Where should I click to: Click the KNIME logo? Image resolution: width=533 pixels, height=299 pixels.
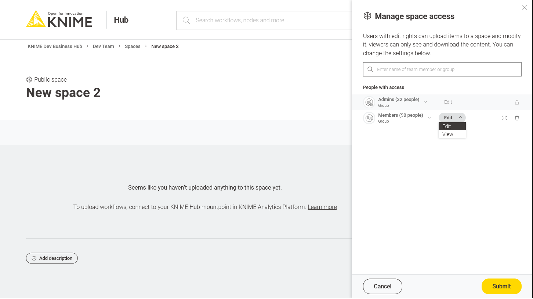pyautogui.click(x=59, y=19)
